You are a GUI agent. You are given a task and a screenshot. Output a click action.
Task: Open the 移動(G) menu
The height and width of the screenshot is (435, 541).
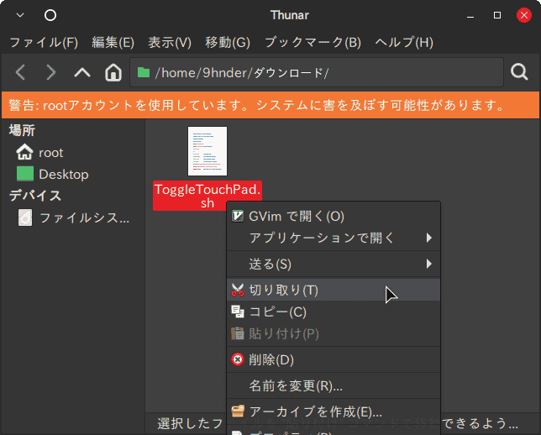(x=228, y=43)
